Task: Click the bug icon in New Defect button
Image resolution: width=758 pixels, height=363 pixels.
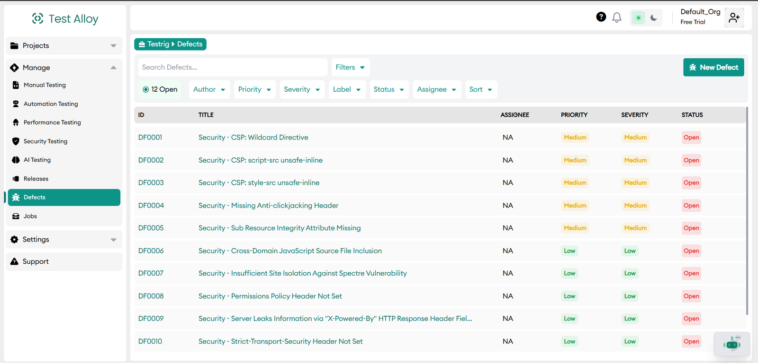Action: (693, 68)
